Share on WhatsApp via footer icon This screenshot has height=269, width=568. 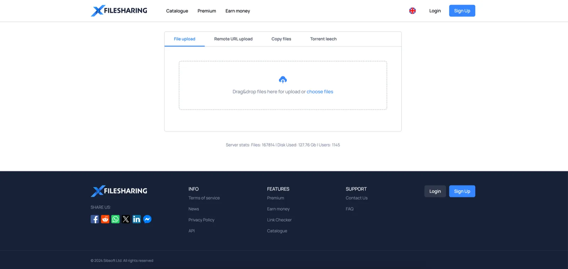tap(115, 219)
